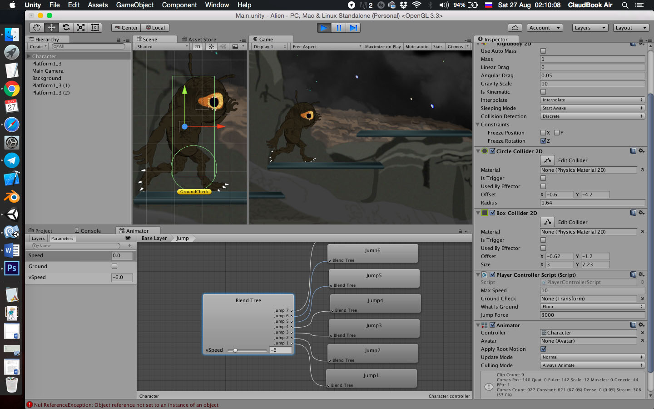Open the Assets menu

[x=98, y=5]
